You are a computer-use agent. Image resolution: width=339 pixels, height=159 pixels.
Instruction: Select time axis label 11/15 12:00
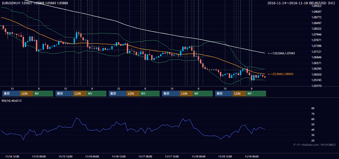coord(65,156)
